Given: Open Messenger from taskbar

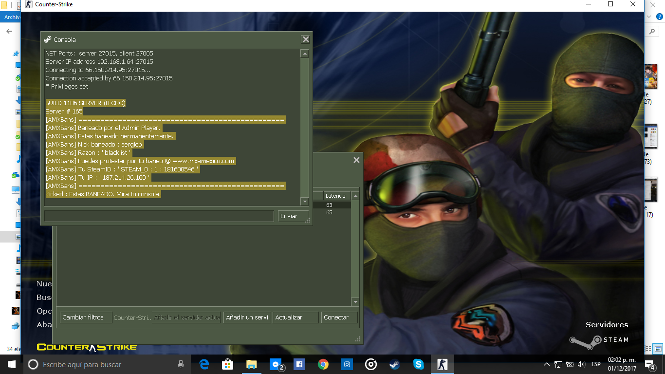Looking at the screenshot, I should coord(276,364).
